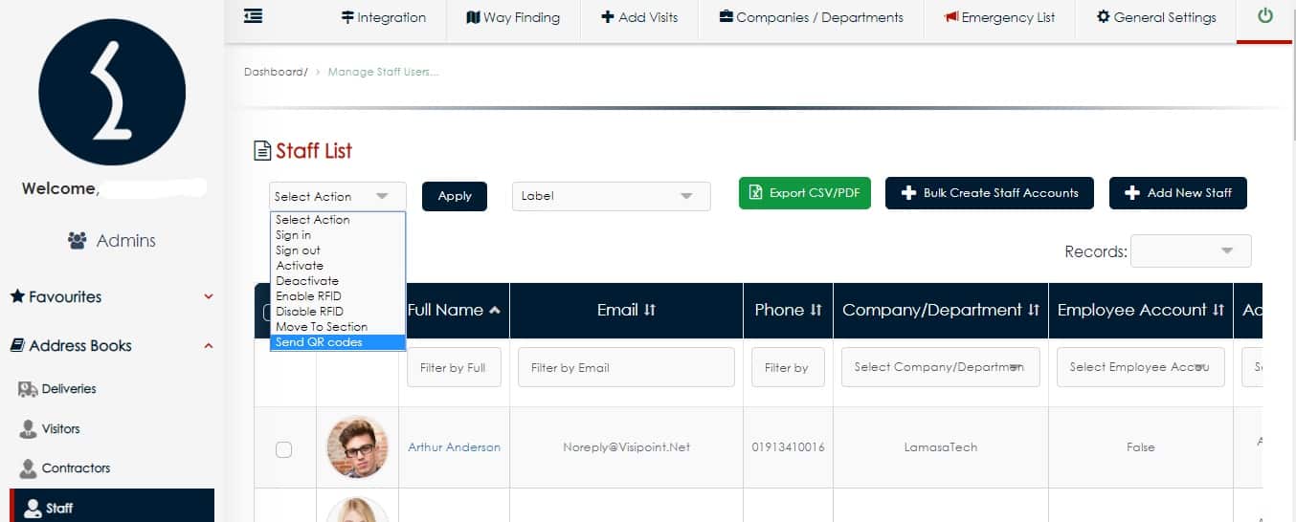Click the Add New Staff button

[x=1177, y=193]
